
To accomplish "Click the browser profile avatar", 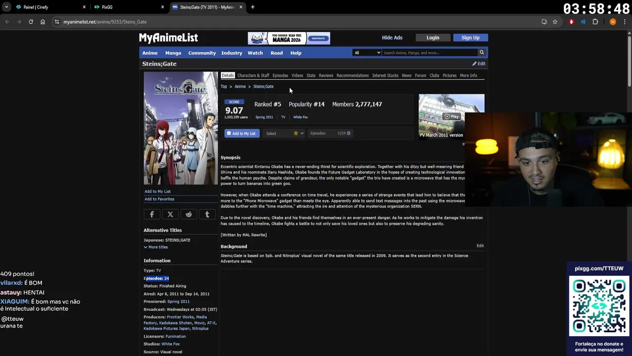I will (613, 22).
